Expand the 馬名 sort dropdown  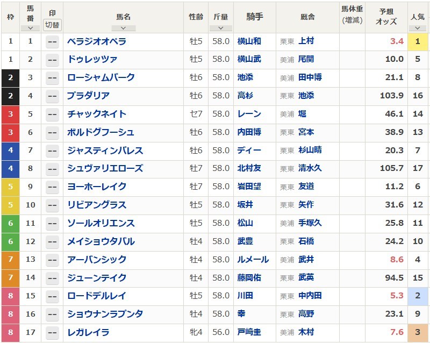(x=124, y=28)
